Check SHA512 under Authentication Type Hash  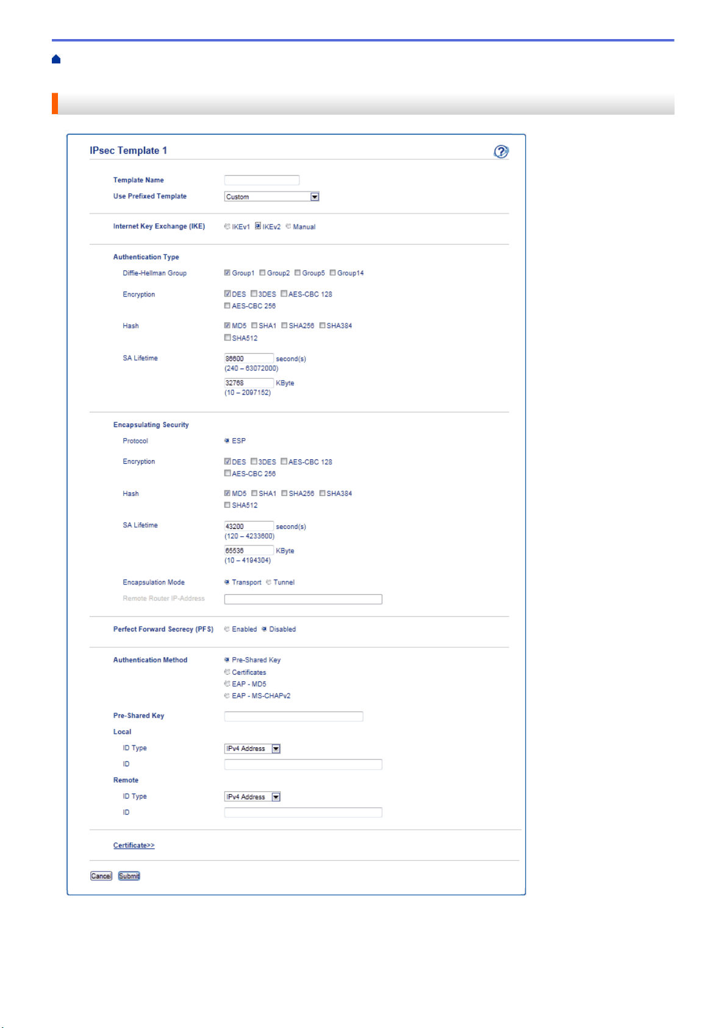pyautogui.click(x=227, y=337)
